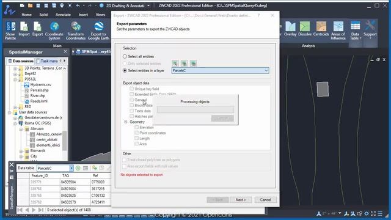Click the TAG column header in data table
391x220 pixels.
point(65,176)
